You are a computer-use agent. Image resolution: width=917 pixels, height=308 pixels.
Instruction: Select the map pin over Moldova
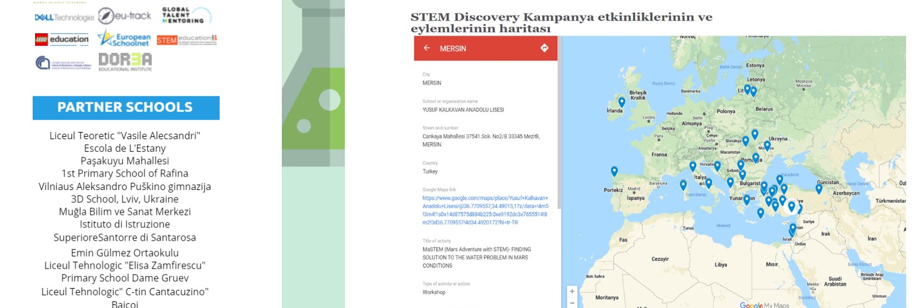point(767,145)
